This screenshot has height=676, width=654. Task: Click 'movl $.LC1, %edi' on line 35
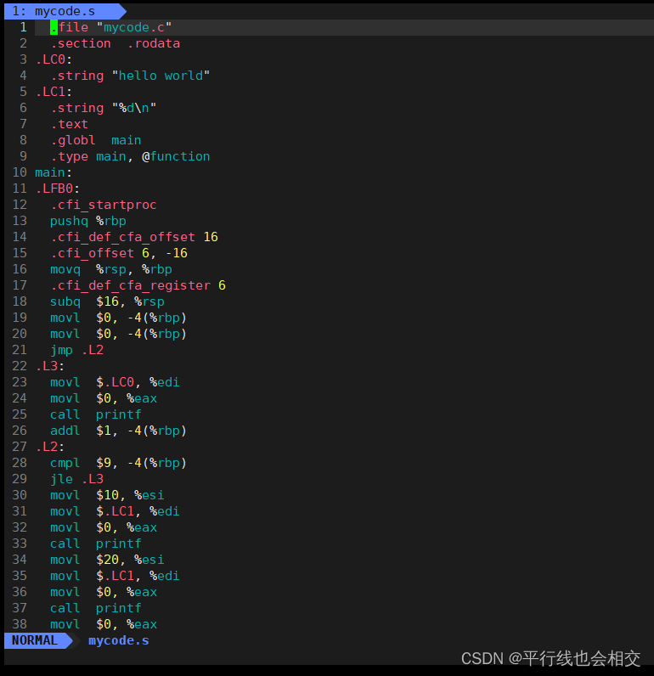click(x=115, y=576)
